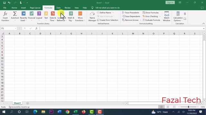Open the More Functions menu
This screenshot has width=206, height=115.
point(80,16)
